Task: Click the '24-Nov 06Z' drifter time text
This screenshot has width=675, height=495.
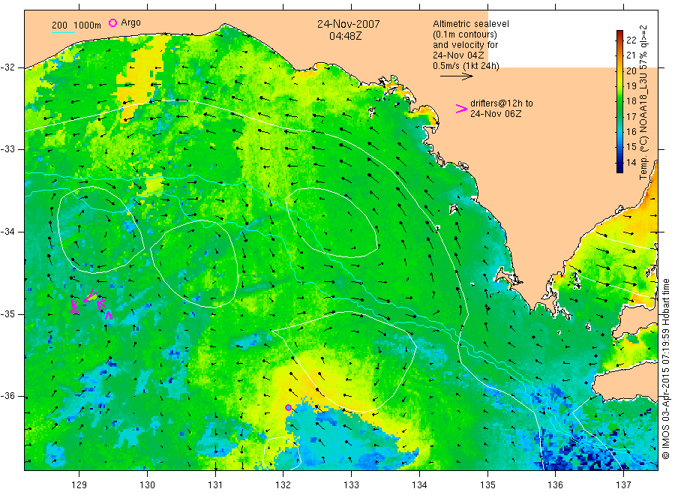Action: tap(496, 114)
